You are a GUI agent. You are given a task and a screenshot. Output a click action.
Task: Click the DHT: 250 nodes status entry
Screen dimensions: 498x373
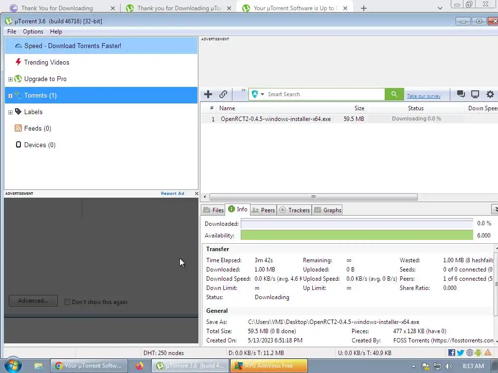coord(163,353)
